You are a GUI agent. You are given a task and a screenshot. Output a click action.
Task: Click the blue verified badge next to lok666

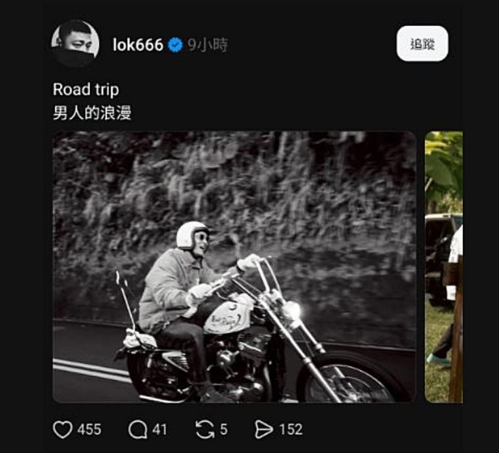(175, 45)
